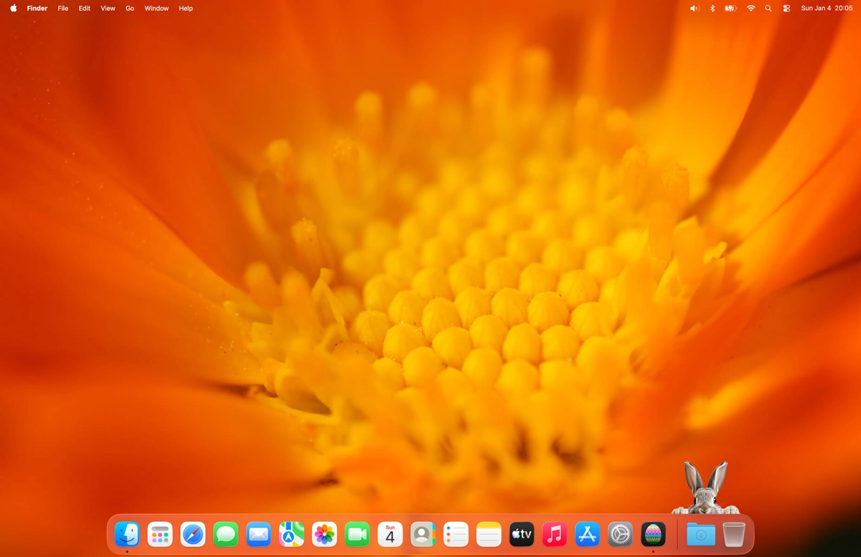This screenshot has width=861, height=557.
Task: Open the Downloads folder in the Dock
Action: pos(701,534)
